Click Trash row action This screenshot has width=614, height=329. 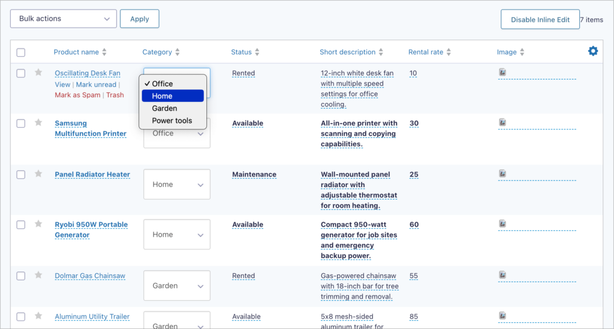click(x=115, y=95)
